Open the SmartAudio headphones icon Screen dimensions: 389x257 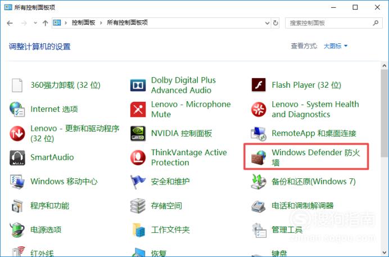(17, 157)
